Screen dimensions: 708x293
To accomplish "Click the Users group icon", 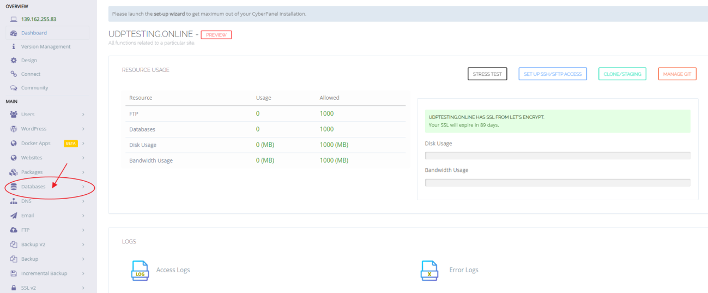I will click(14, 115).
